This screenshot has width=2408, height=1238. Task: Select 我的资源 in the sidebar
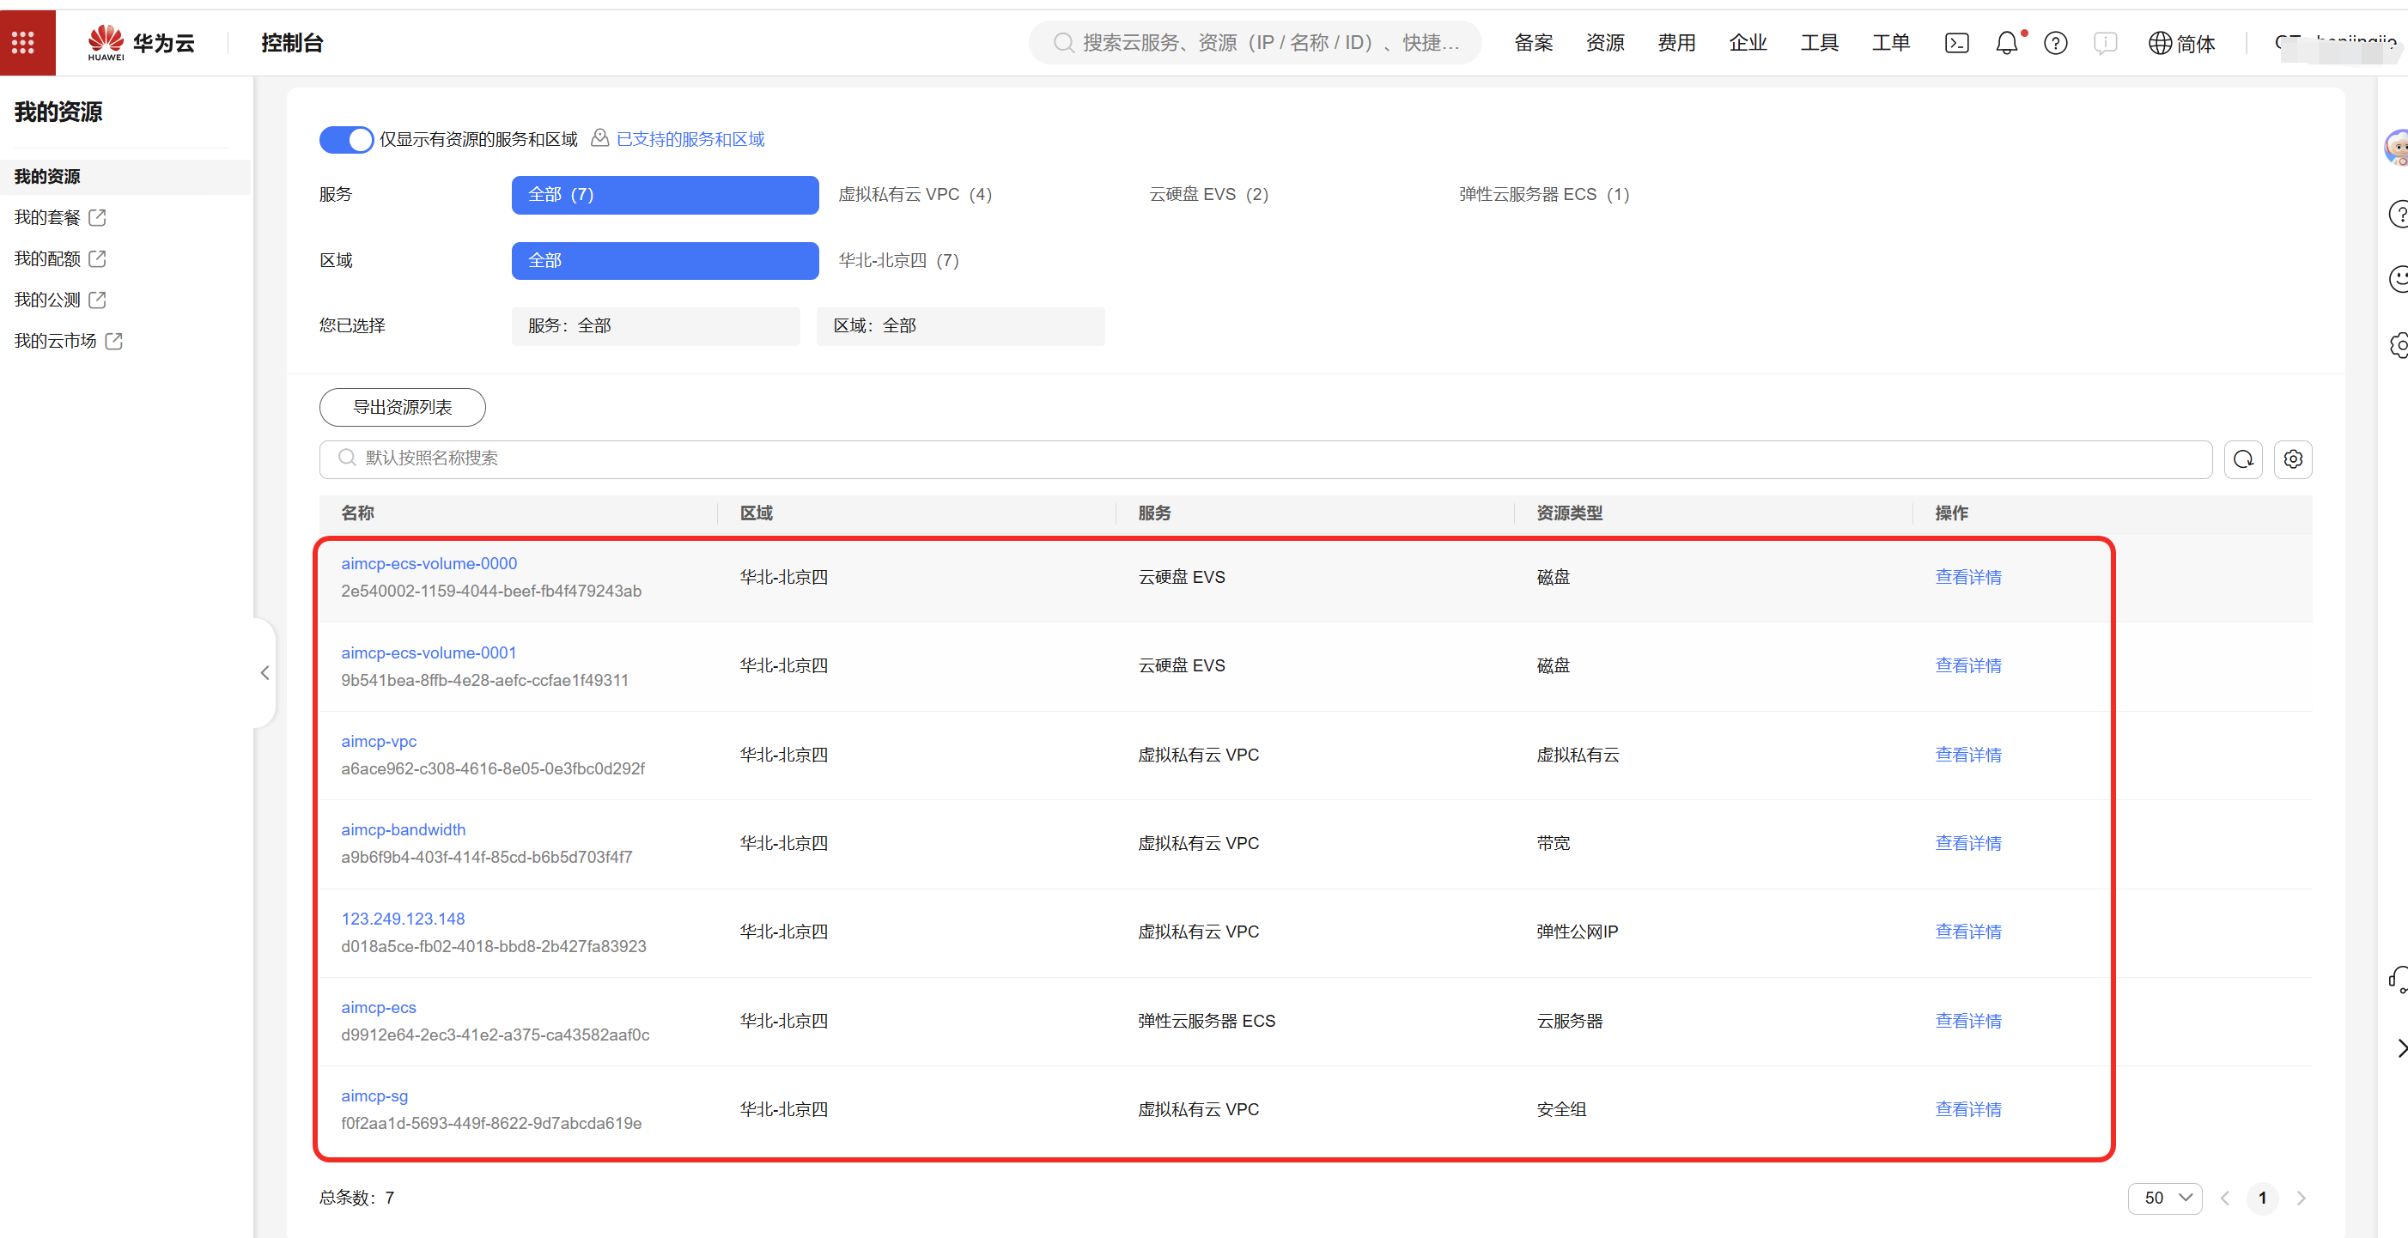pyautogui.click(x=125, y=177)
